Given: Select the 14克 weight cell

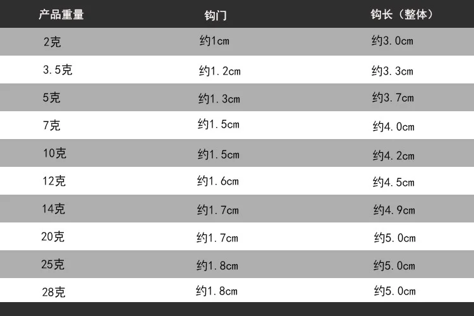Looking at the screenshot, I should click(x=53, y=209).
